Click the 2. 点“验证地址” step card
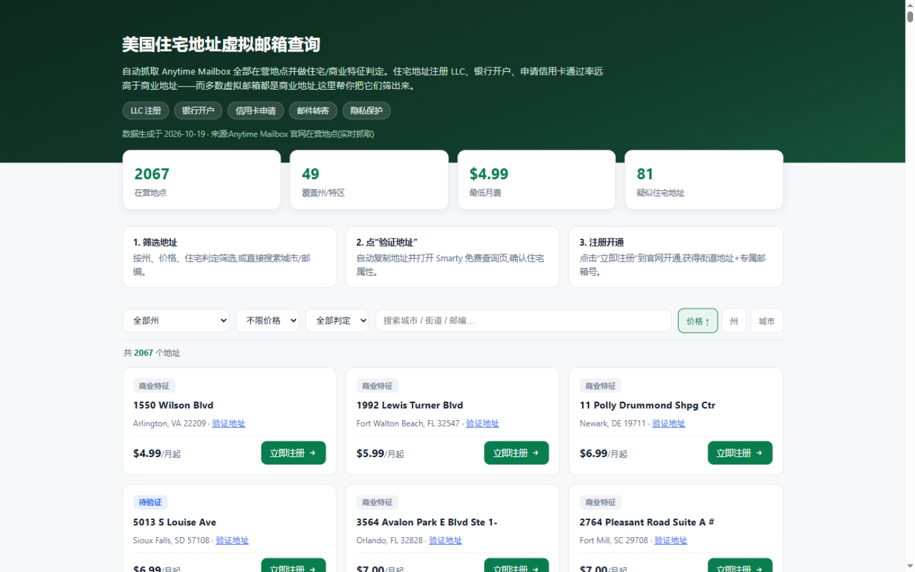This screenshot has width=915, height=572. (452, 257)
